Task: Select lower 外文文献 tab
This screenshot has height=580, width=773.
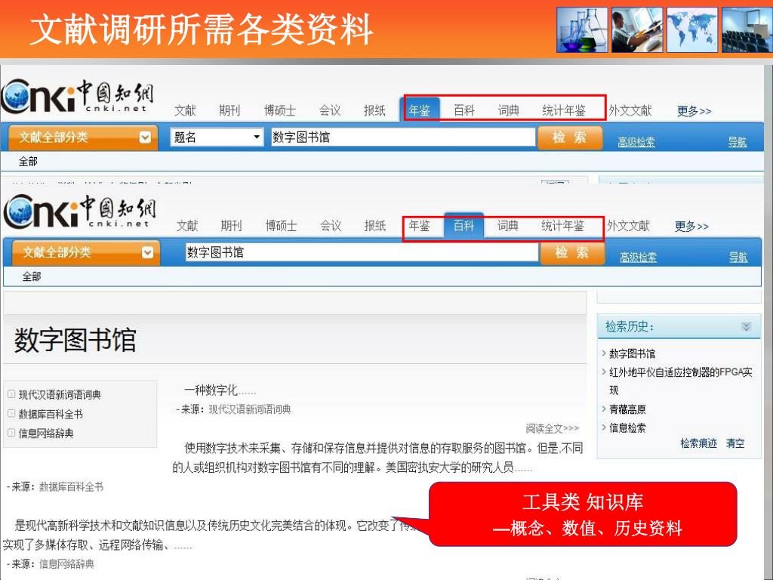Action: (628, 226)
